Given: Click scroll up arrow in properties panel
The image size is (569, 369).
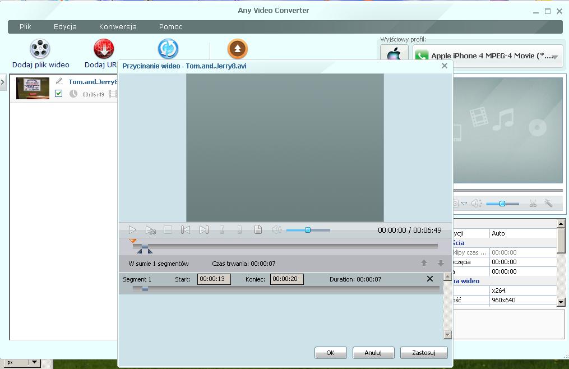Looking at the screenshot, I should [561, 223].
